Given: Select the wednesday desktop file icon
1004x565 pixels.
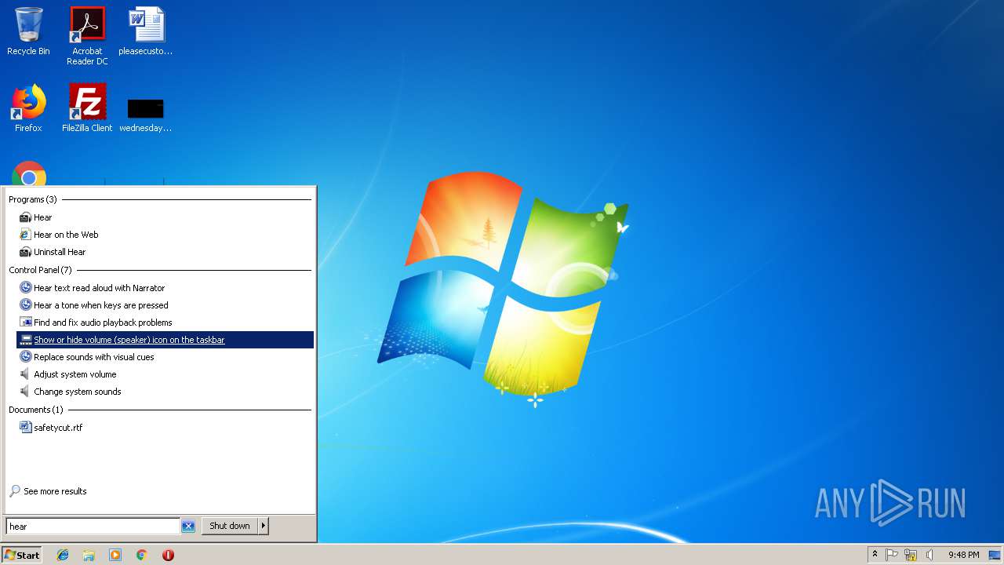Looking at the screenshot, I should point(145,115).
